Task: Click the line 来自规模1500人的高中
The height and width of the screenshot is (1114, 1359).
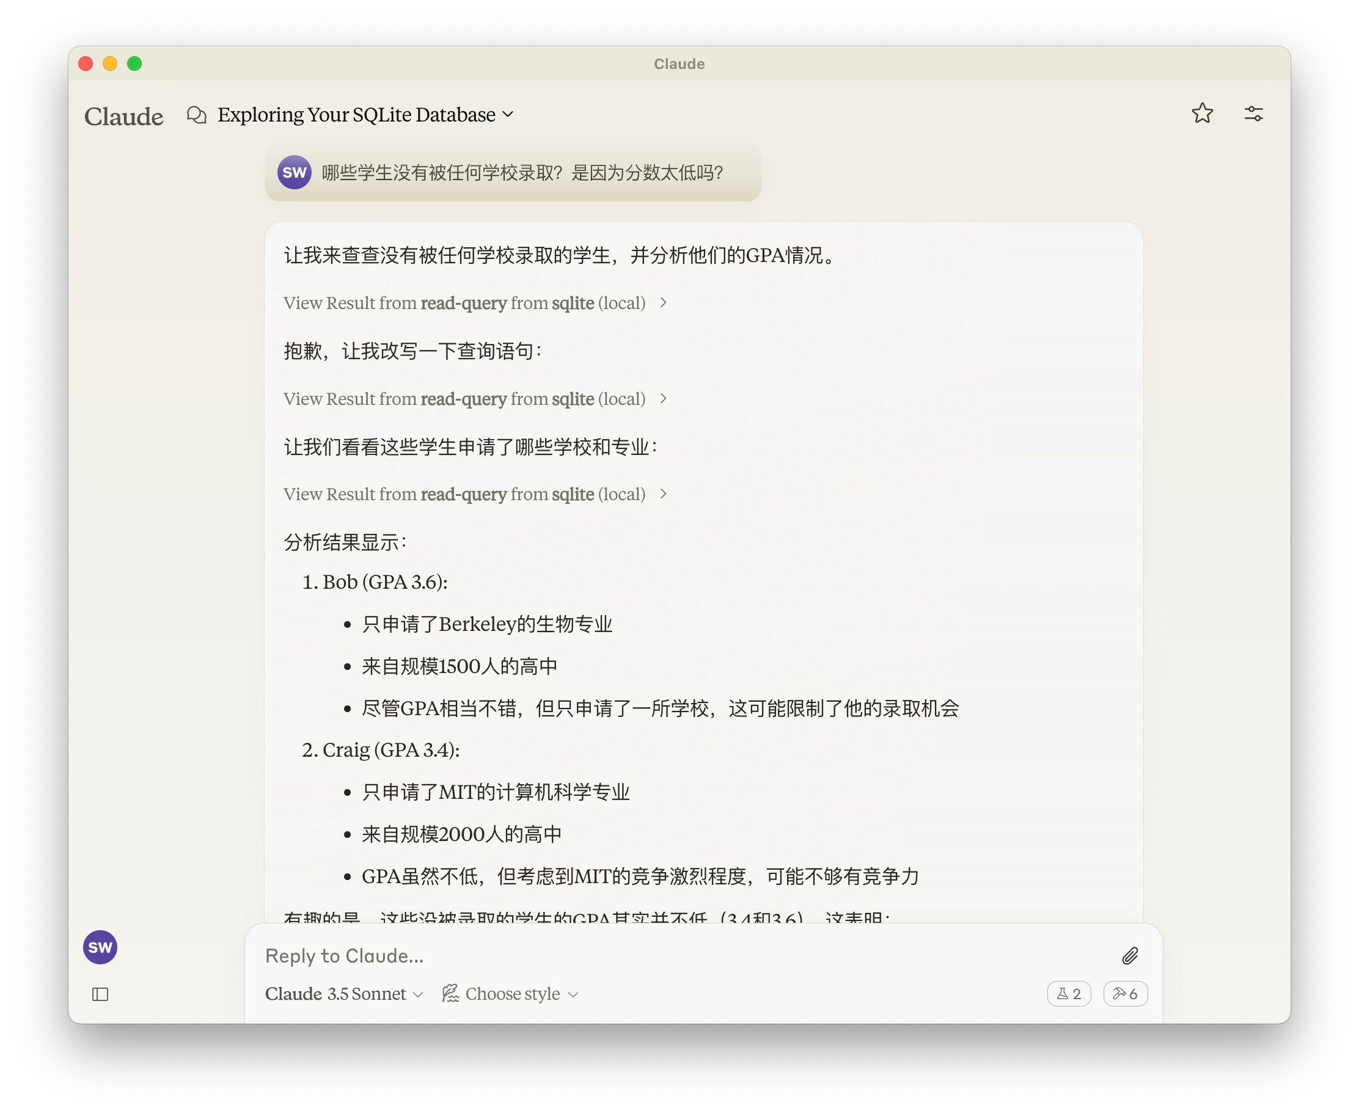Action: coord(460,666)
